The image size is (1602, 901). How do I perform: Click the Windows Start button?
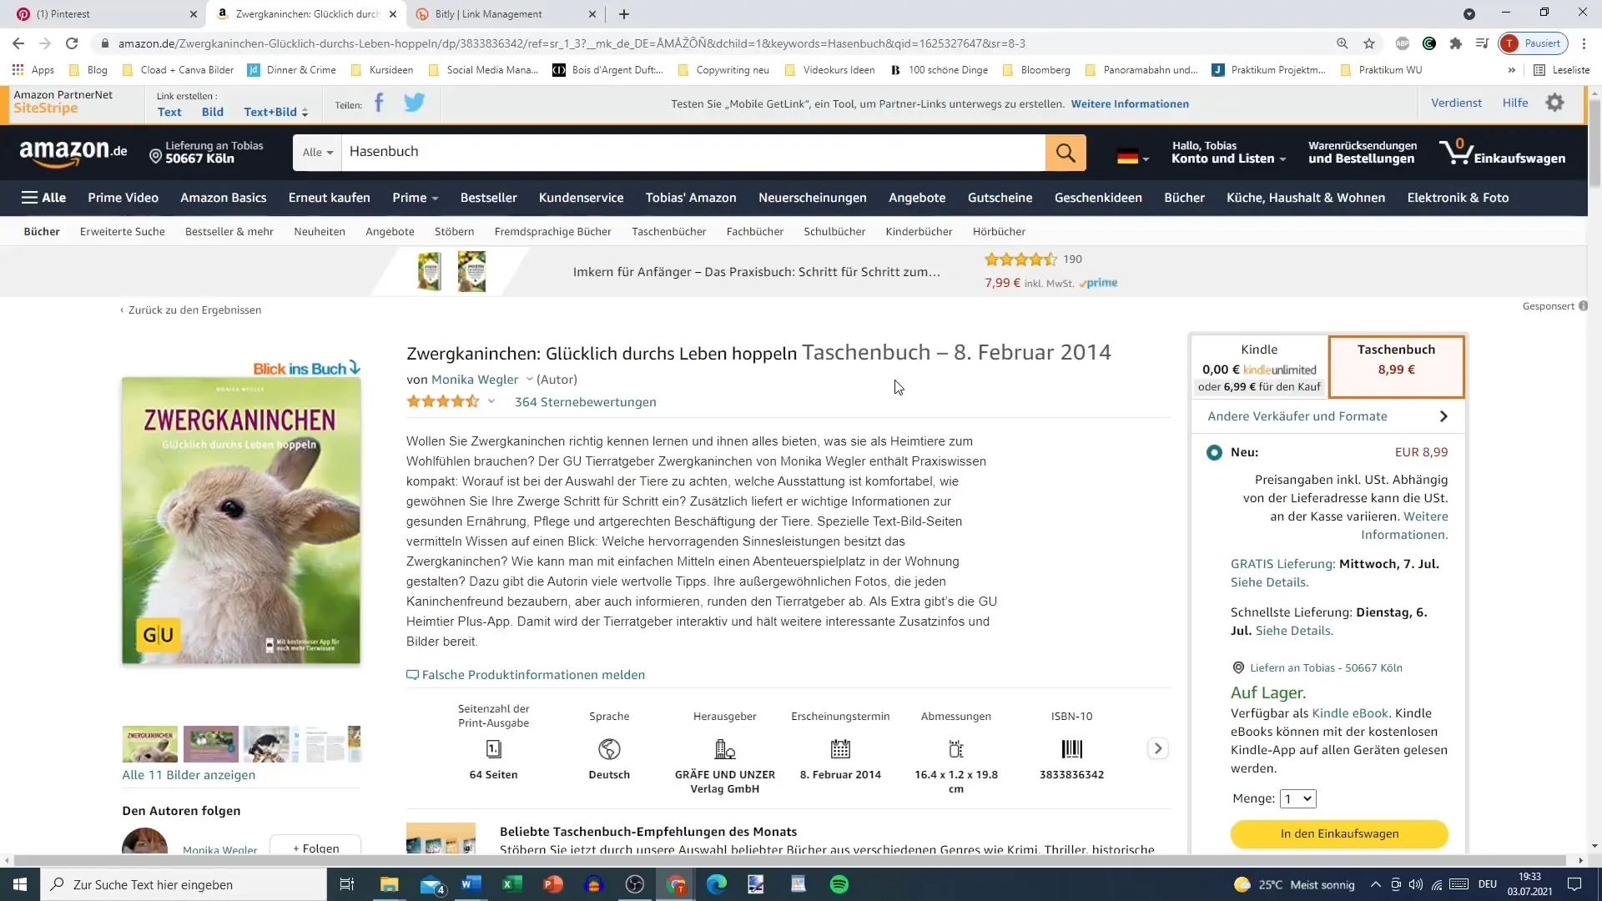point(20,884)
